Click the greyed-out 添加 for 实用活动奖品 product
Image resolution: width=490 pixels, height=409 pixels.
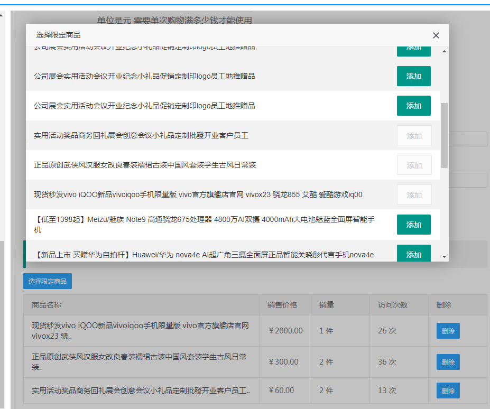[x=414, y=136]
